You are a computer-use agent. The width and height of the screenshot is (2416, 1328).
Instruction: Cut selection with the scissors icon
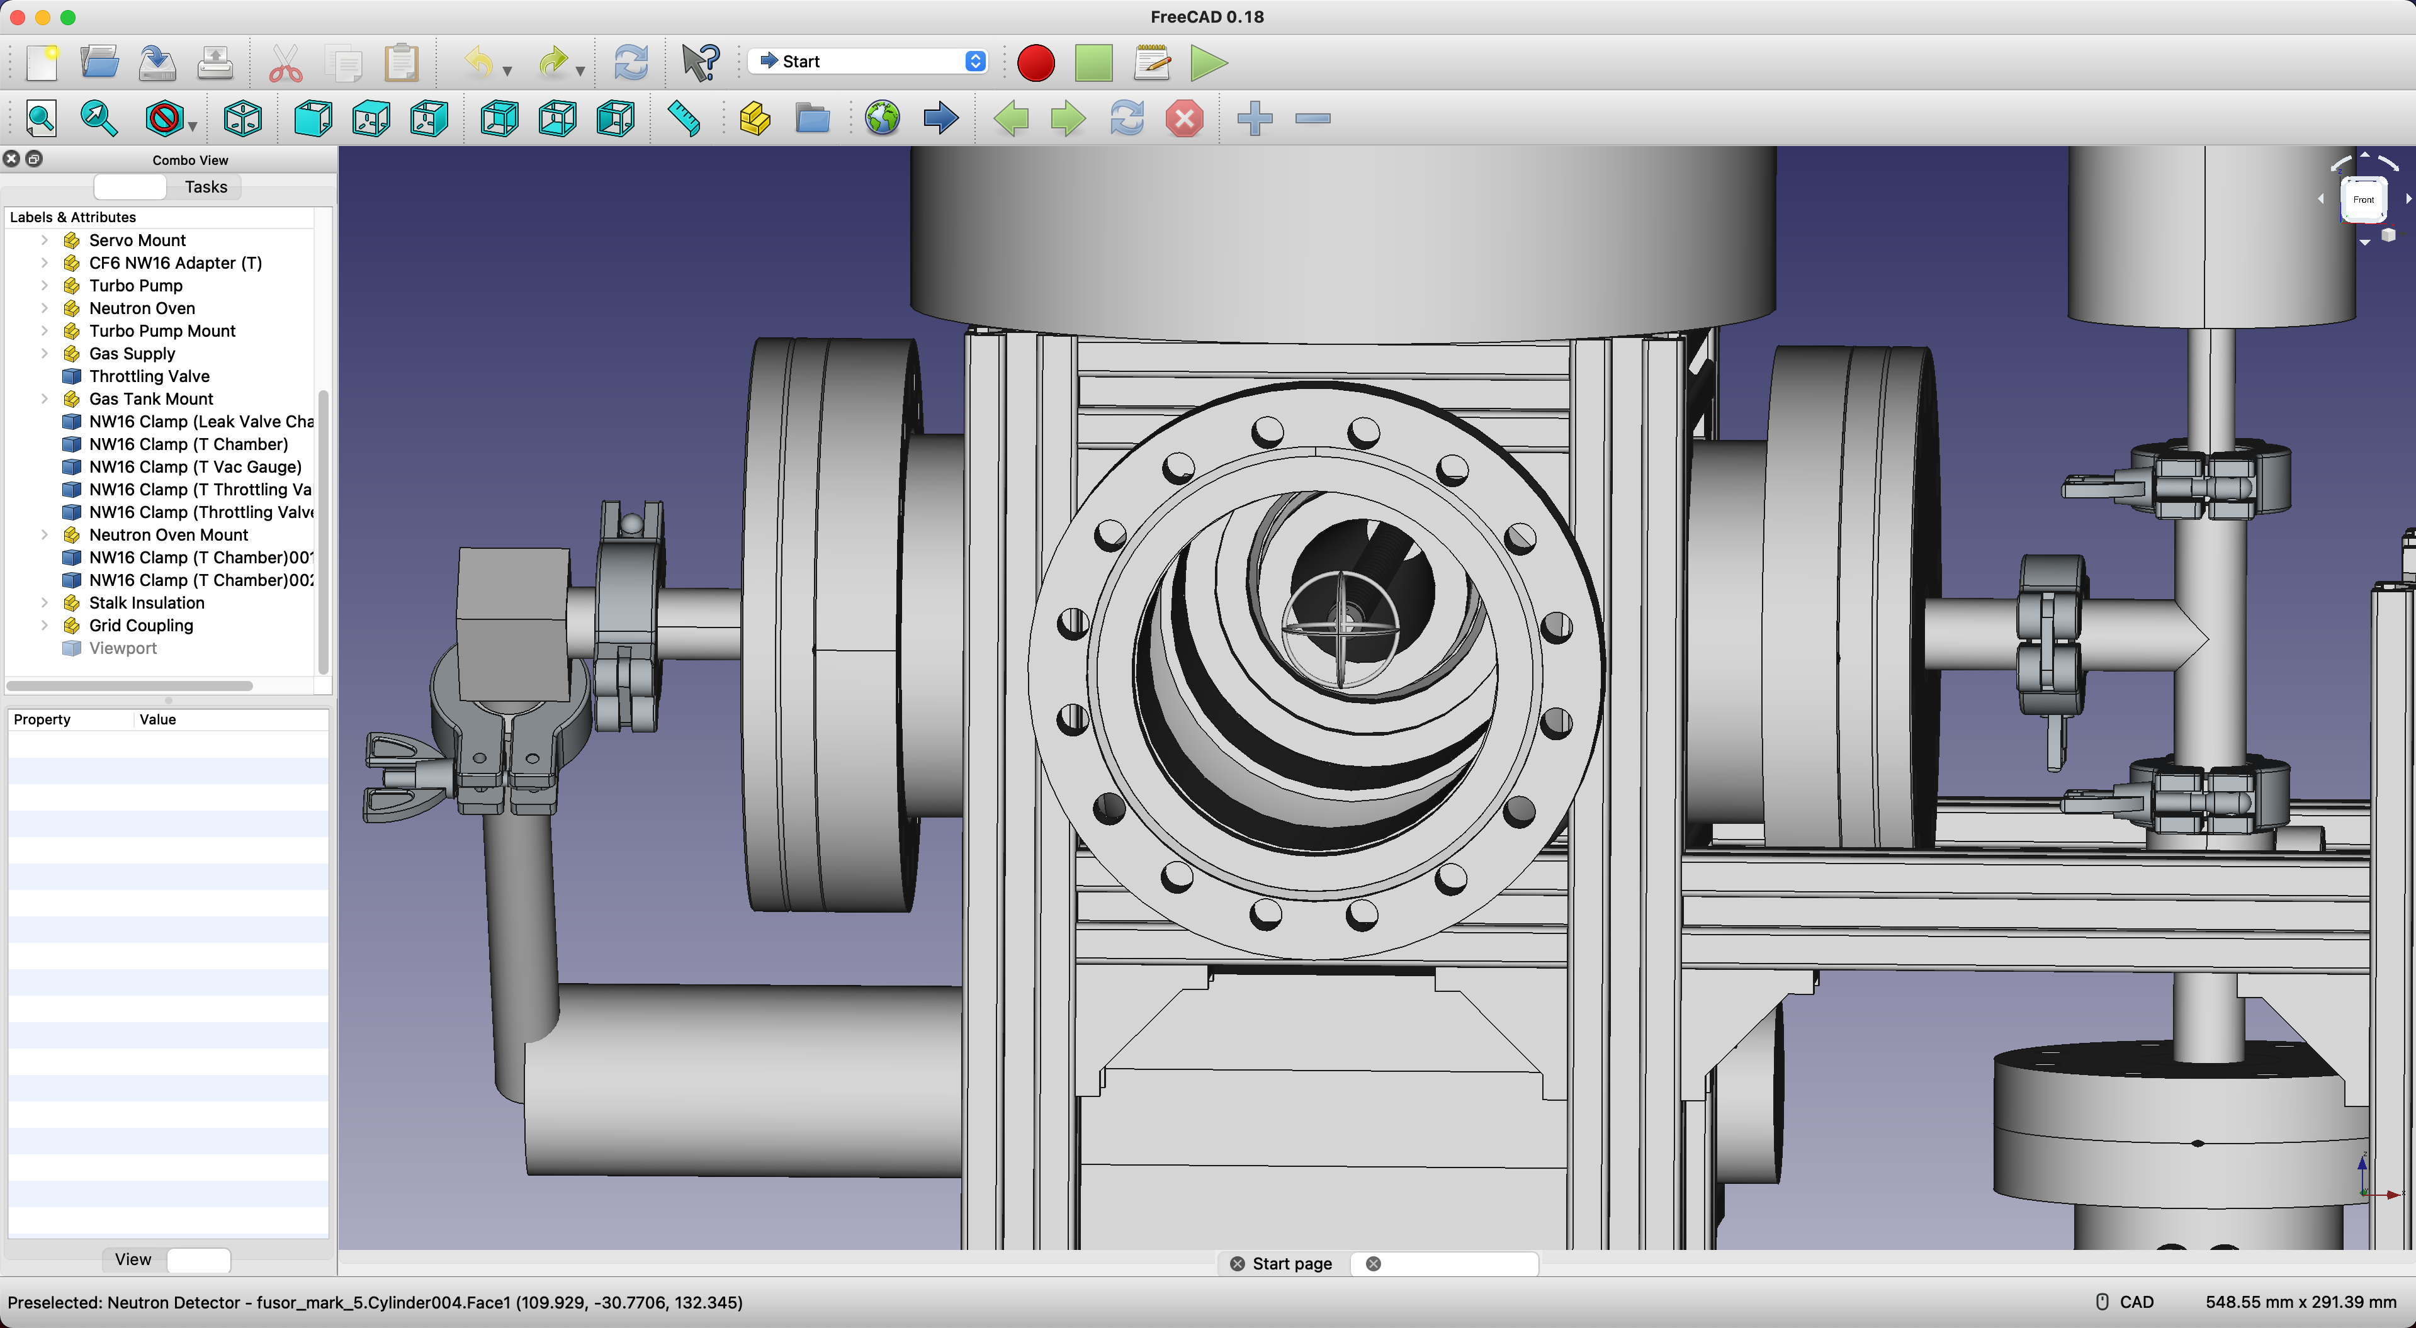tap(286, 62)
